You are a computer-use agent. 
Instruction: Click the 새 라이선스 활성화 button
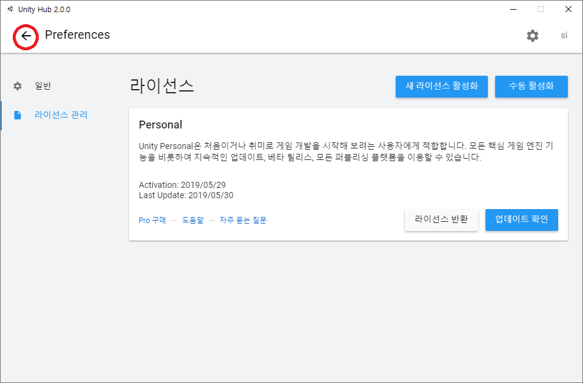[441, 86]
